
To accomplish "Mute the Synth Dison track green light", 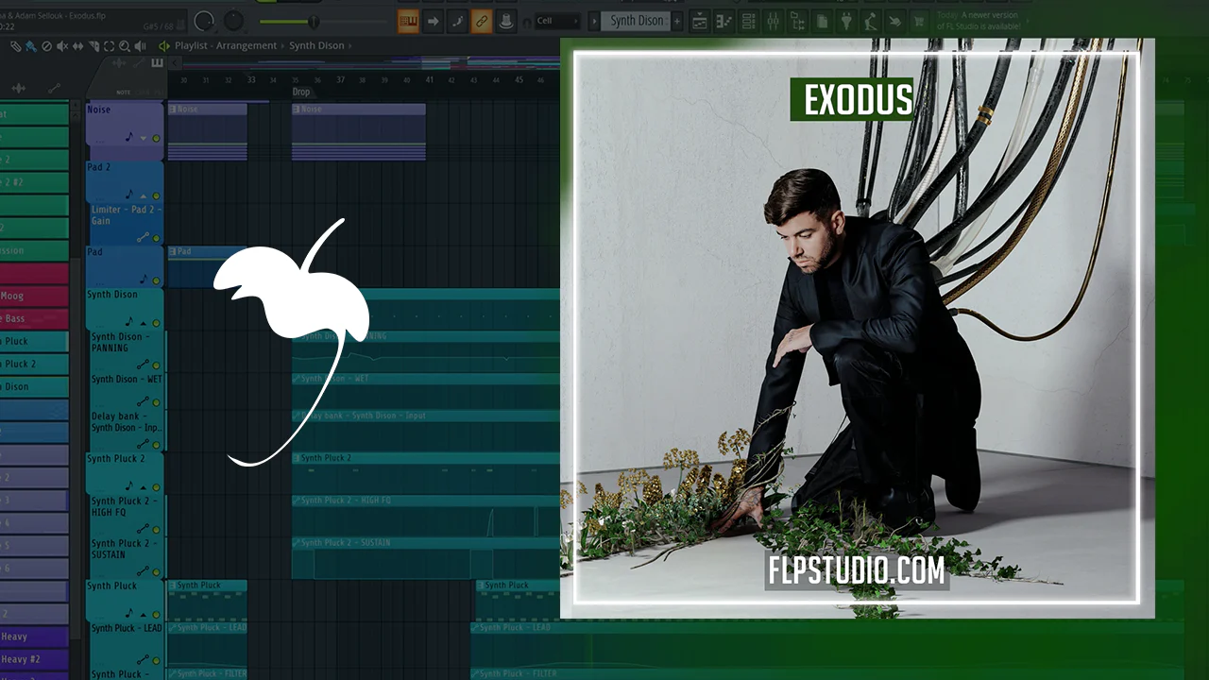I will pyautogui.click(x=156, y=323).
